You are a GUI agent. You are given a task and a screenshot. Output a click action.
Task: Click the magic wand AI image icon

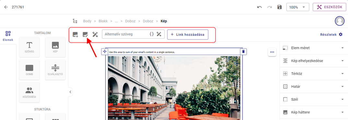[x=95, y=35]
